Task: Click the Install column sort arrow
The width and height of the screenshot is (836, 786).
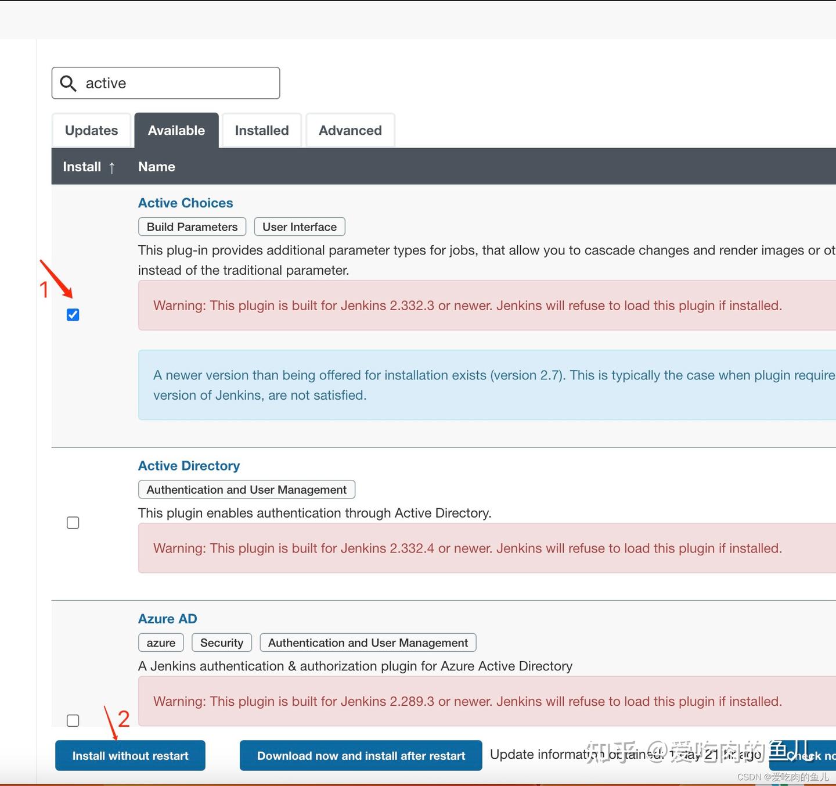Action: (112, 167)
